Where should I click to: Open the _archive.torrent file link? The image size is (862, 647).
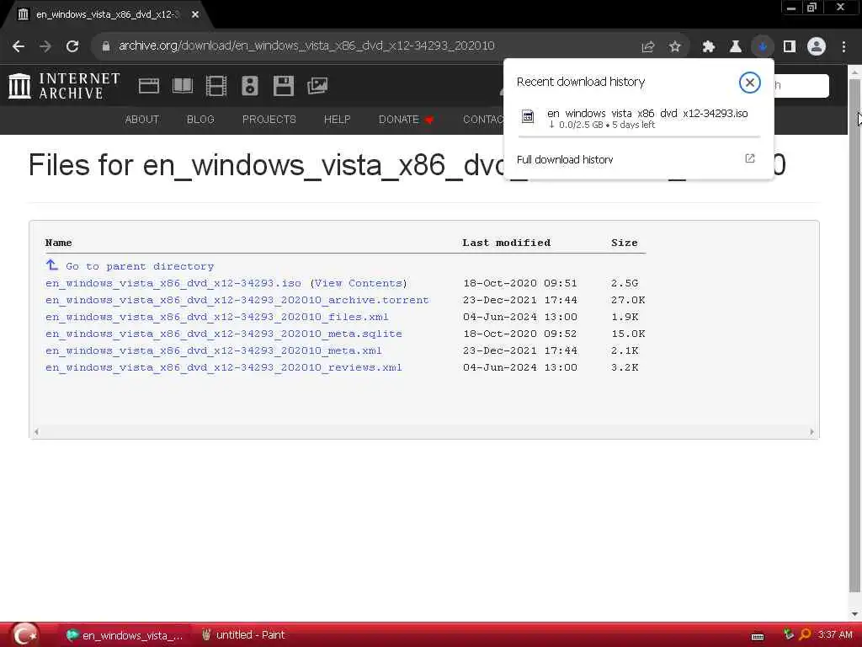[x=237, y=301]
